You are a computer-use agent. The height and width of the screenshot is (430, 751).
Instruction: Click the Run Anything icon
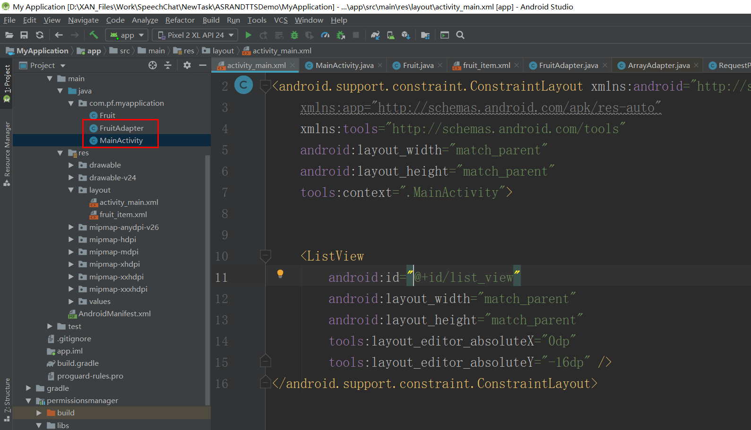pyautogui.click(x=445, y=35)
